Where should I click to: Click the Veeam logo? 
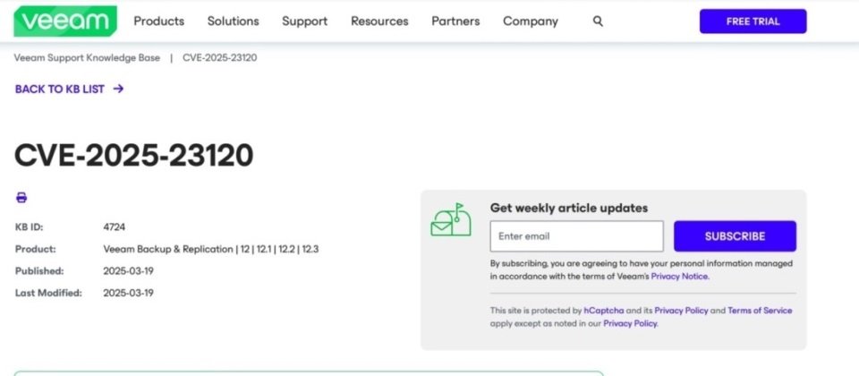[65, 21]
